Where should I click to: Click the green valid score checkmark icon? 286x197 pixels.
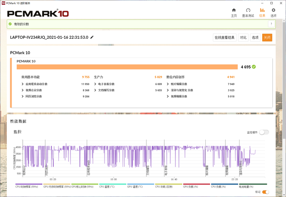tap(10, 24)
